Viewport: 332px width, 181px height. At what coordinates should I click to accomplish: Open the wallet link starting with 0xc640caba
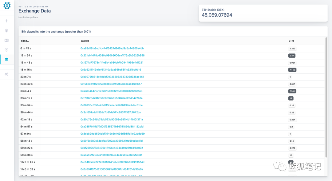112,162
